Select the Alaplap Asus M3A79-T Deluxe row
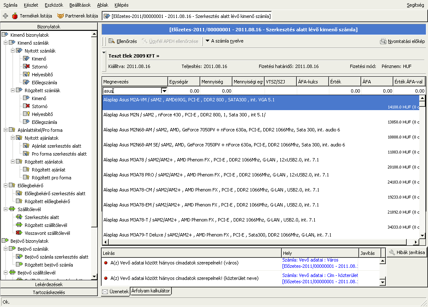428x307 pixels. pyautogui.click(x=261, y=234)
